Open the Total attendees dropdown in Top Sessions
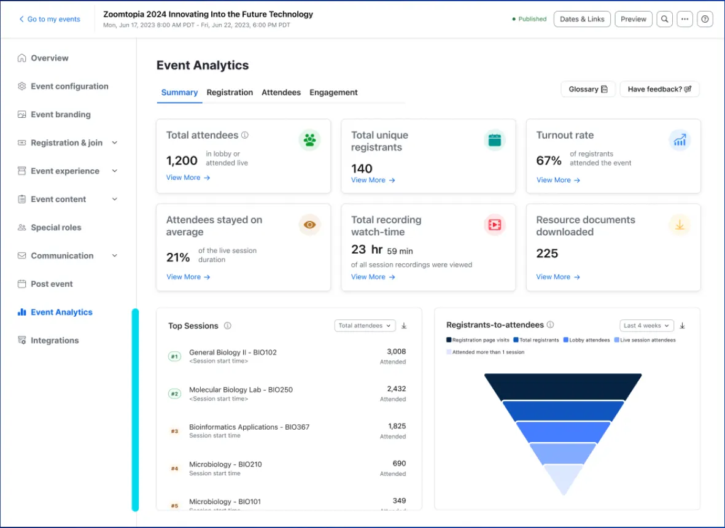Screen dimensions: 725x528 [365, 325]
